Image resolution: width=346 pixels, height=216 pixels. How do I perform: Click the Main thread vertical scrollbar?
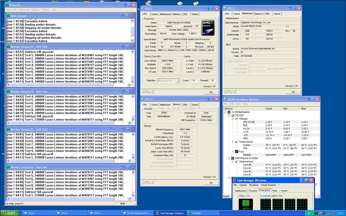[x=132, y=31]
